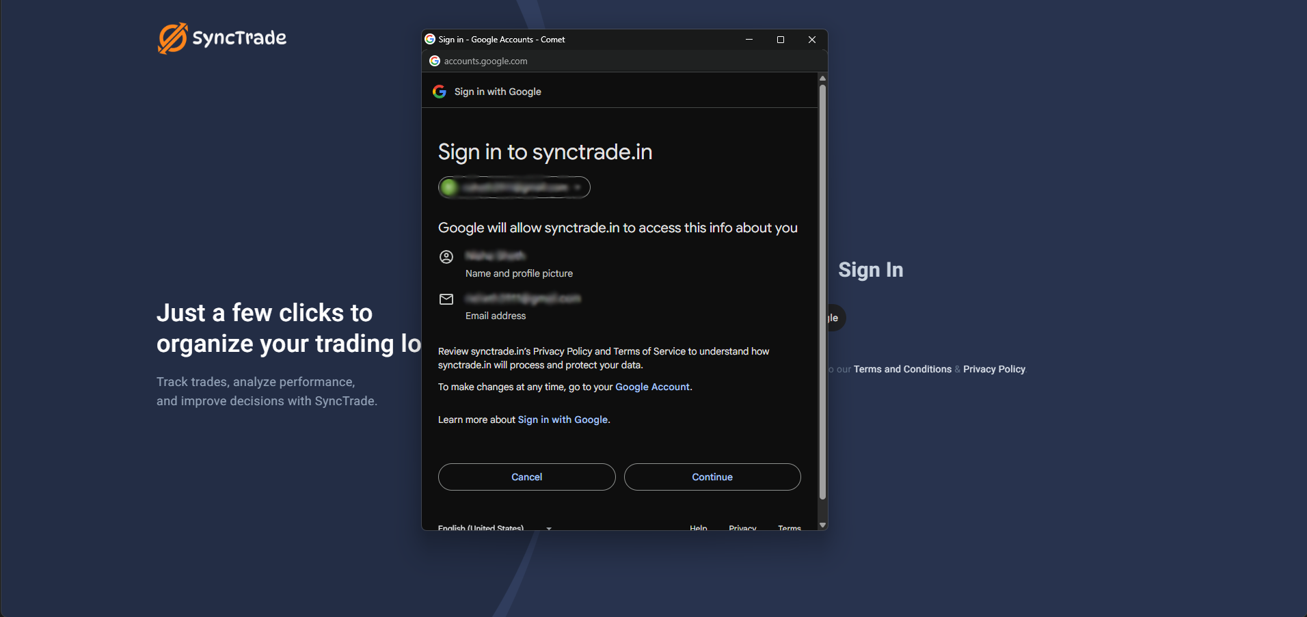Open the account switcher chip dropdown arrow
This screenshot has width=1307, height=617.
[578, 187]
